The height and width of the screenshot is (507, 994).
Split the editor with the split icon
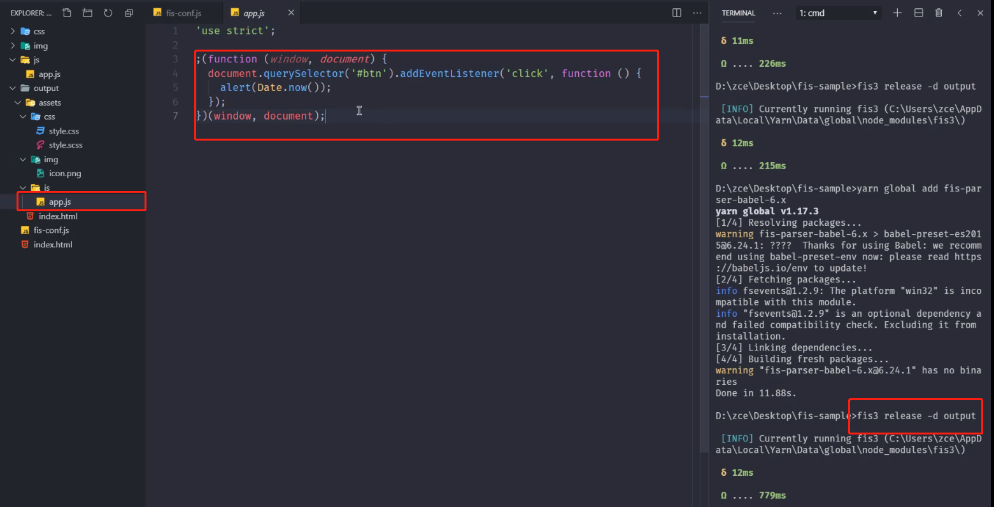[x=677, y=13]
